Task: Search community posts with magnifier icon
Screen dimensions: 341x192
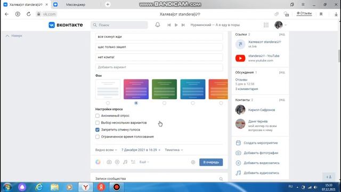Action: tap(221, 179)
